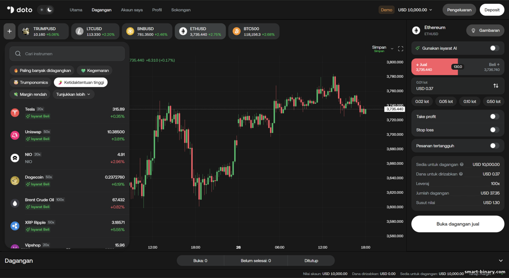Open Akaun saya menu
Viewport: 509px width, 278px height.
pos(132,10)
